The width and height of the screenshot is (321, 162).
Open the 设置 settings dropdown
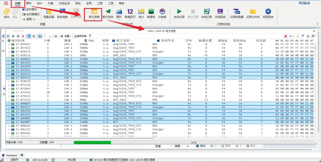point(66,36)
